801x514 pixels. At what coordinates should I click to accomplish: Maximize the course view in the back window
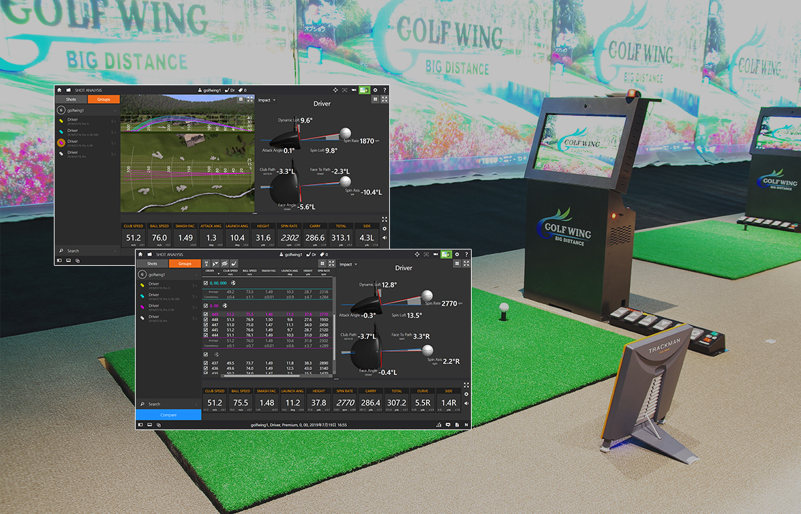click(x=250, y=100)
